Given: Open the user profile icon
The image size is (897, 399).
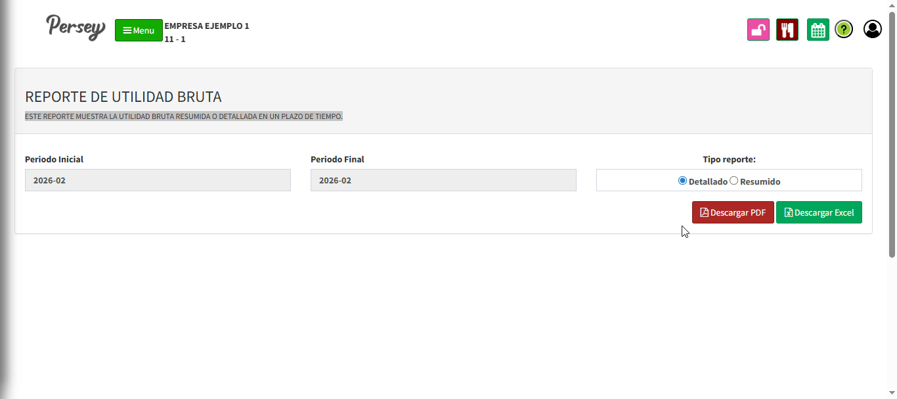Looking at the screenshot, I should 872,30.
